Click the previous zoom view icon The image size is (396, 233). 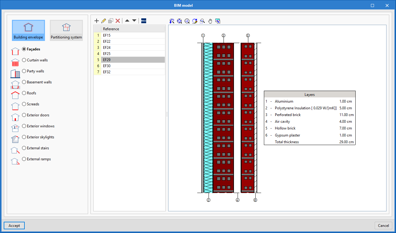pos(172,21)
